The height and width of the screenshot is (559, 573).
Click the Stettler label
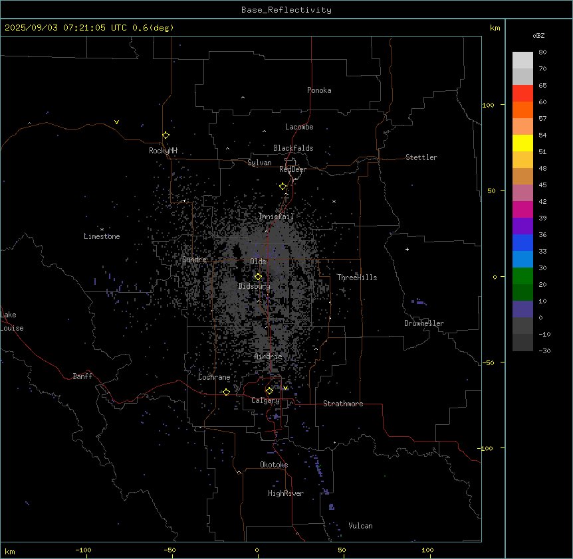421,157
